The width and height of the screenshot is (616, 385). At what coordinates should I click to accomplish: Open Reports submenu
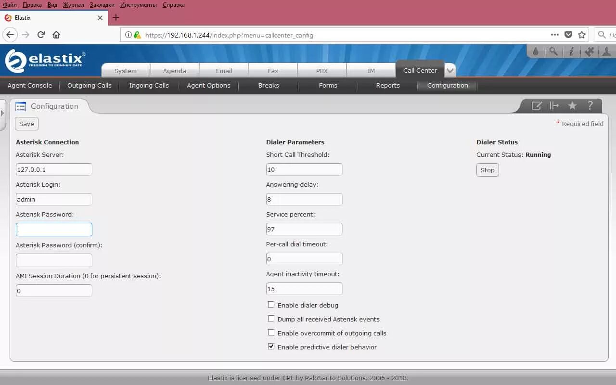click(x=388, y=85)
